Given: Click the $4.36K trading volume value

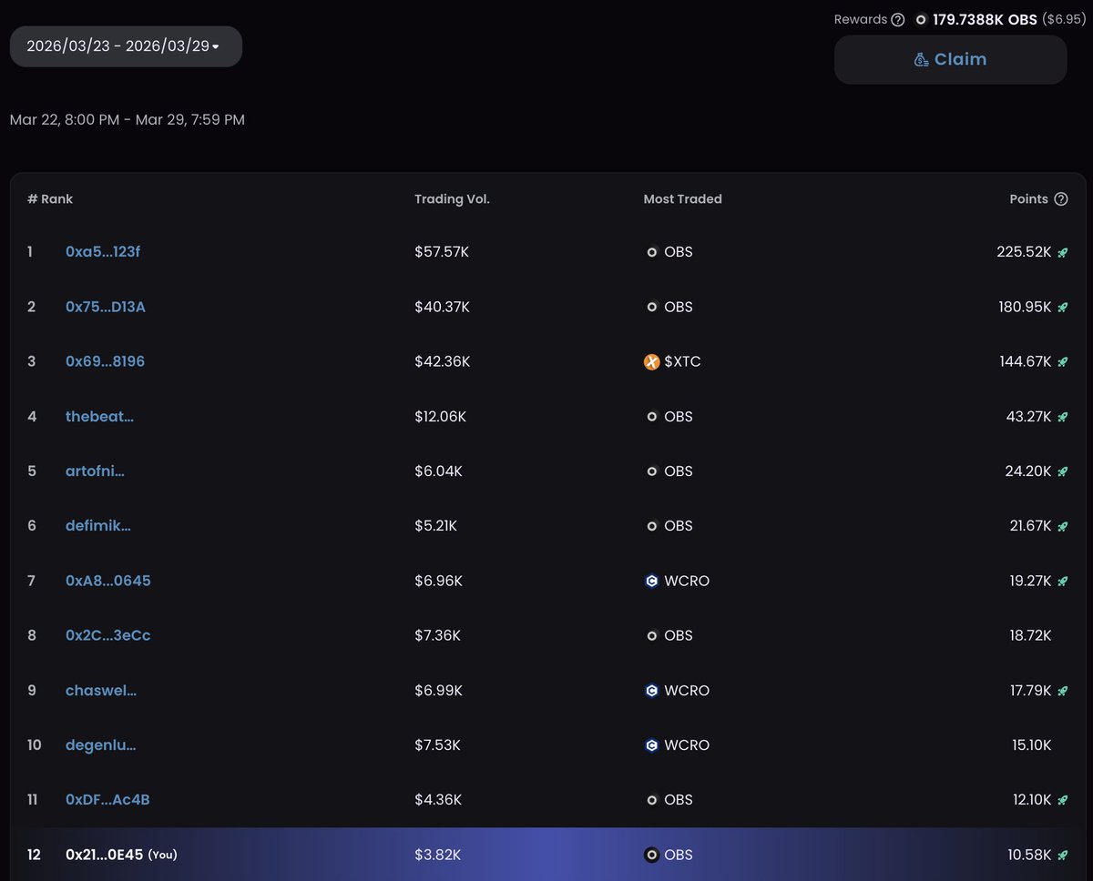Looking at the screenshot, I should click(438, 800).
